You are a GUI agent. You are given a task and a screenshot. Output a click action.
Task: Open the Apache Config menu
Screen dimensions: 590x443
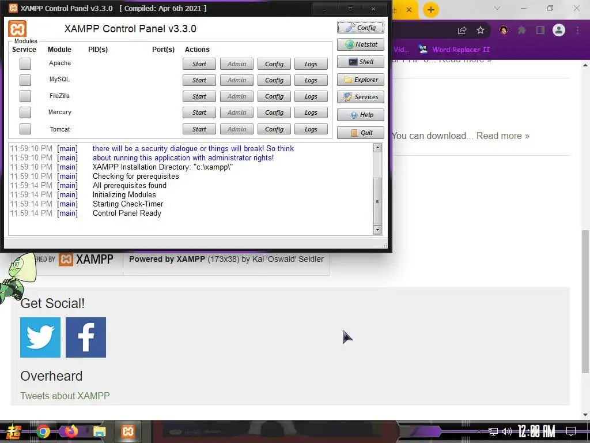[274, 64]
